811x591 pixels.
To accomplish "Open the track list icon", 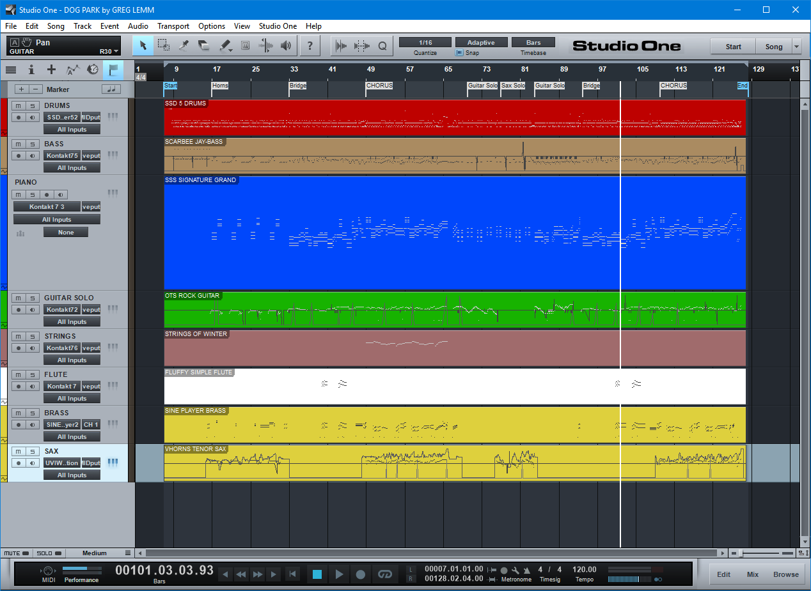I will [11, 70].
